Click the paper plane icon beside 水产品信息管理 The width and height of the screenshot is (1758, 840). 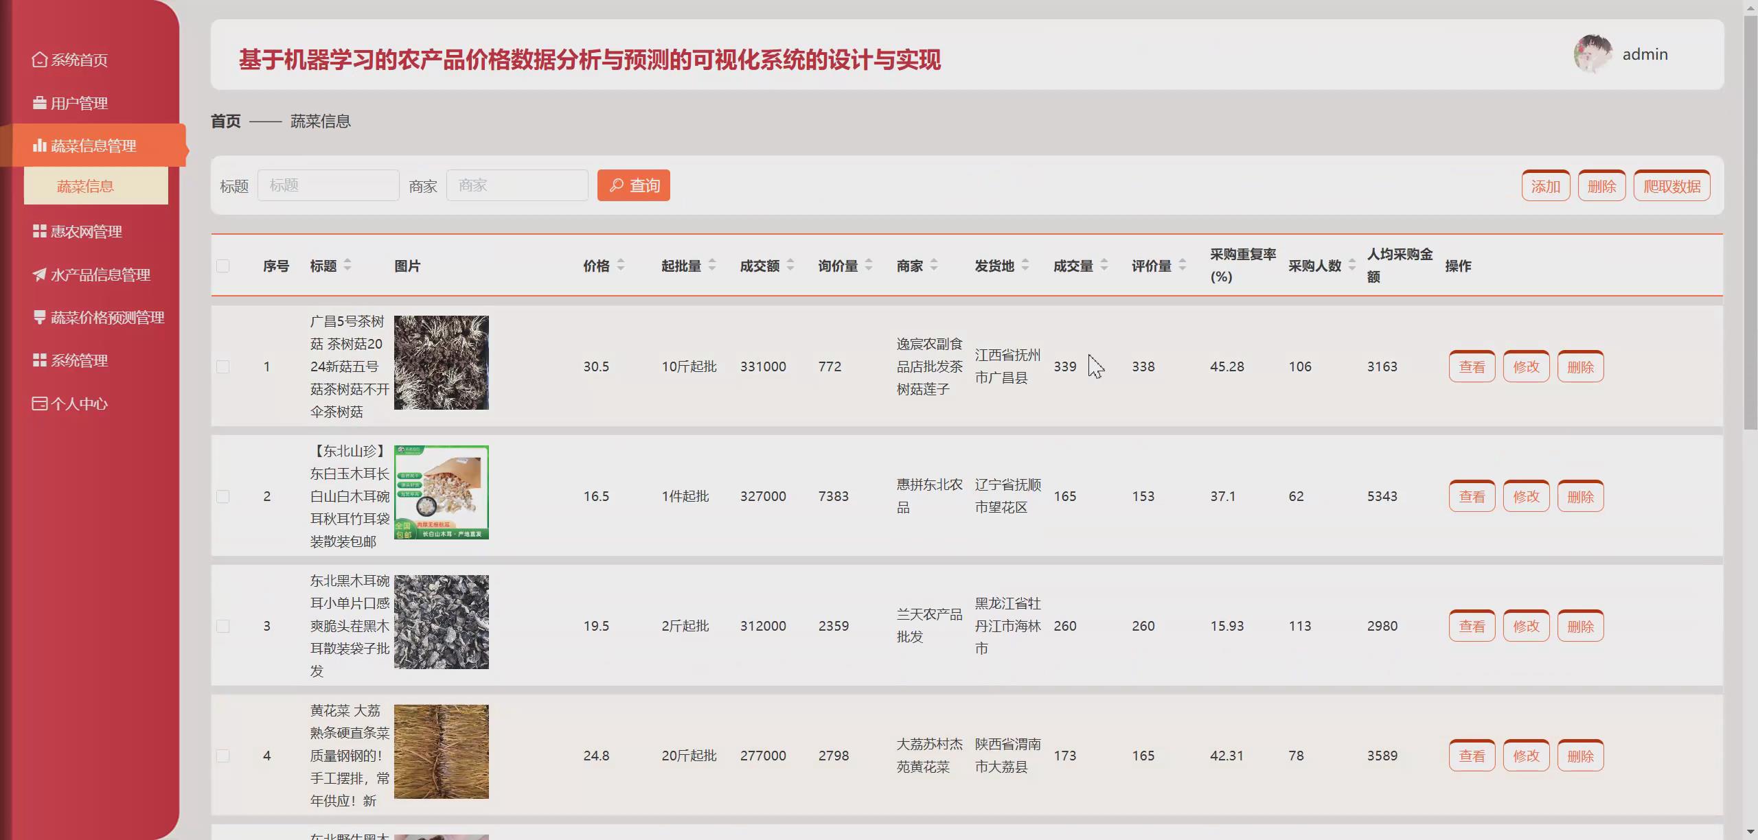coord(40,275)
